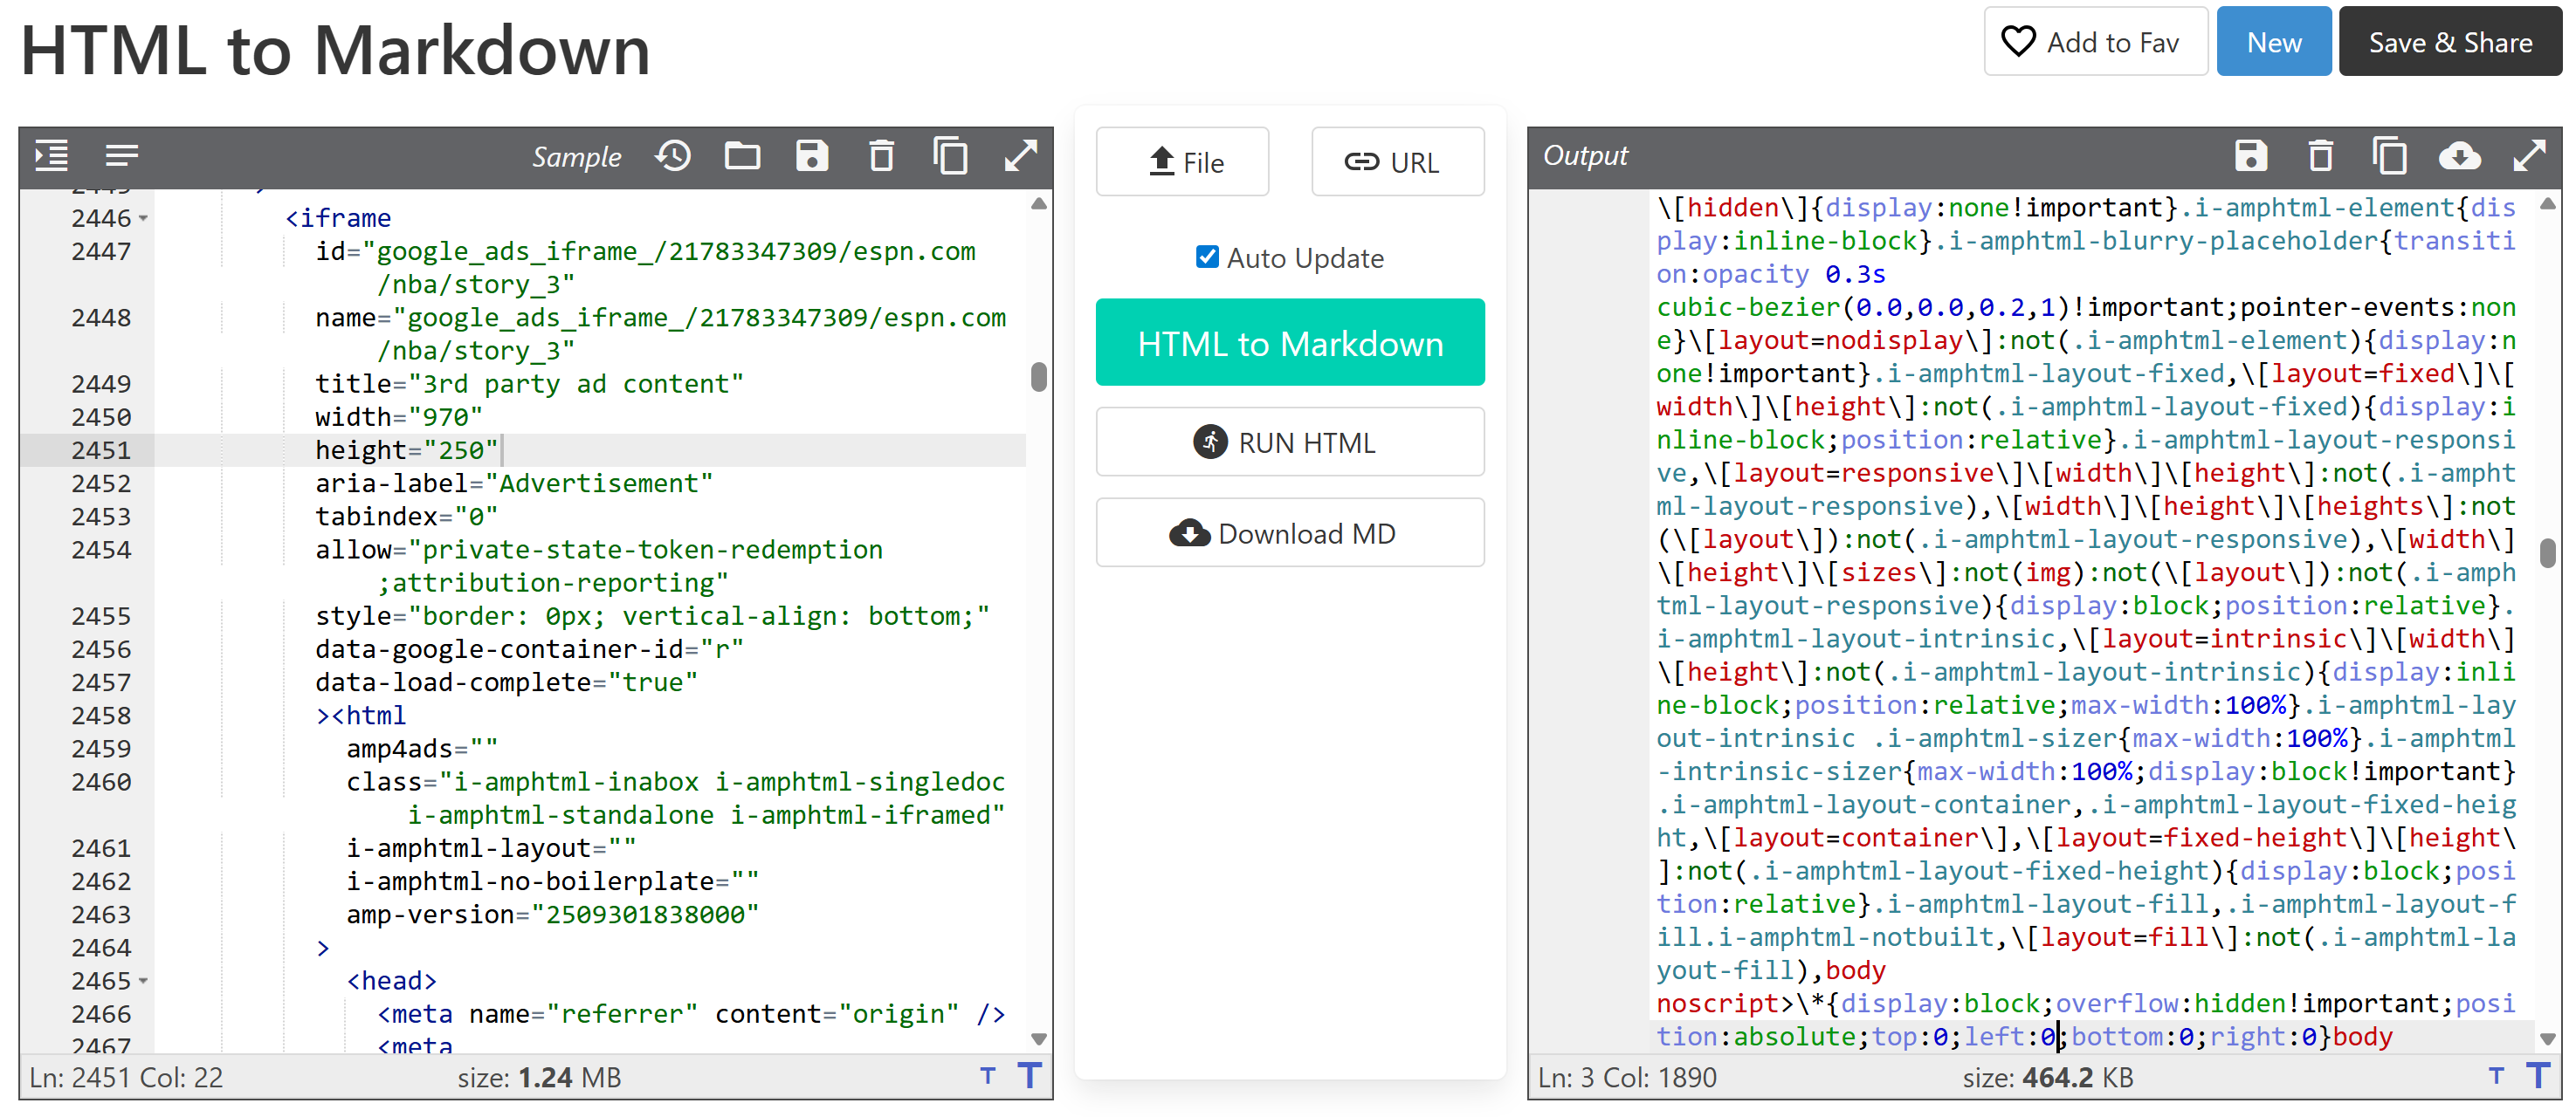Open file with the folder icon

tap(742, 156)
